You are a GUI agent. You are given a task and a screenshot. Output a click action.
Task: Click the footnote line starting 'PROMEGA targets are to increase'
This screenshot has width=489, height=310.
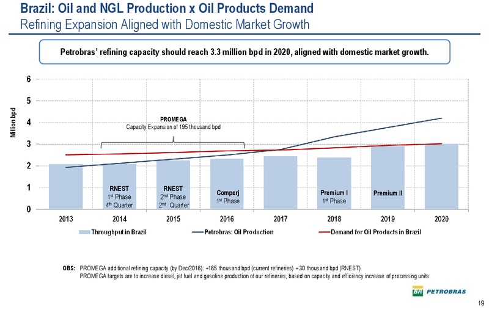pyautogui.click(x=255, y=276)
